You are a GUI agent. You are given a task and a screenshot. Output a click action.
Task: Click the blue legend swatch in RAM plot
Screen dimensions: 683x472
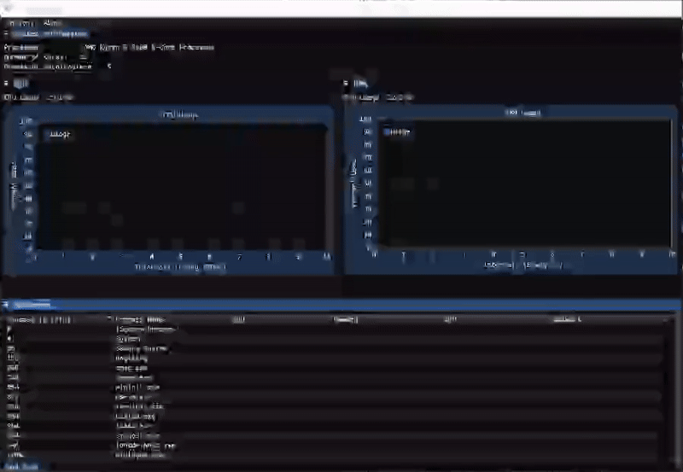pos(388,132)
